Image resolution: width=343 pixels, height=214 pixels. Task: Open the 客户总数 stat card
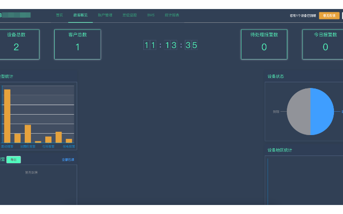[77, 44]
